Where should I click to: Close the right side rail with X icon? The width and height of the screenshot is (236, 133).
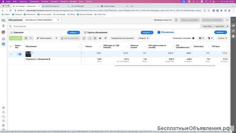233,20
